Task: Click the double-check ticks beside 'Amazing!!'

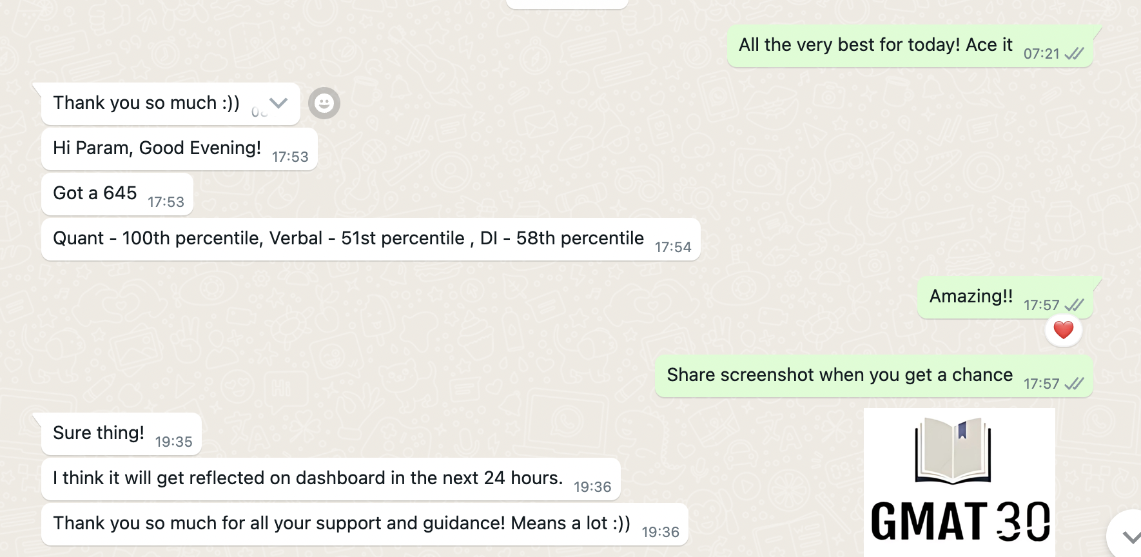Action: [1074, 305]
